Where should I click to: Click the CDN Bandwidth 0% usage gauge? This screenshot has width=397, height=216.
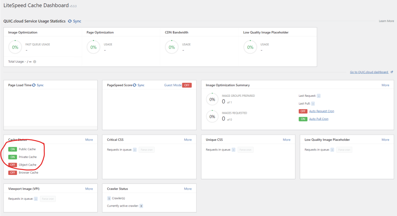[172, 47]
